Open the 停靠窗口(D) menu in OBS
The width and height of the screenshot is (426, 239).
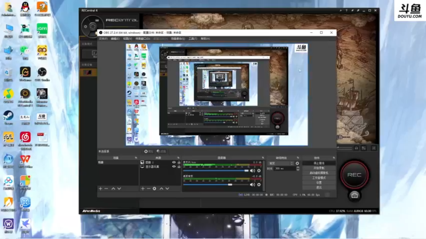pyautogui.click(x=143, y=39)
